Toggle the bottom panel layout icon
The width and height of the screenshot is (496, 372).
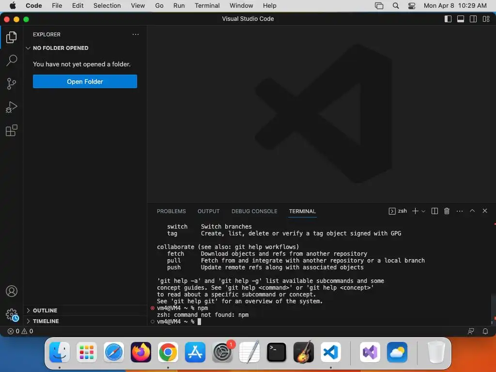[x=461, y=19]
